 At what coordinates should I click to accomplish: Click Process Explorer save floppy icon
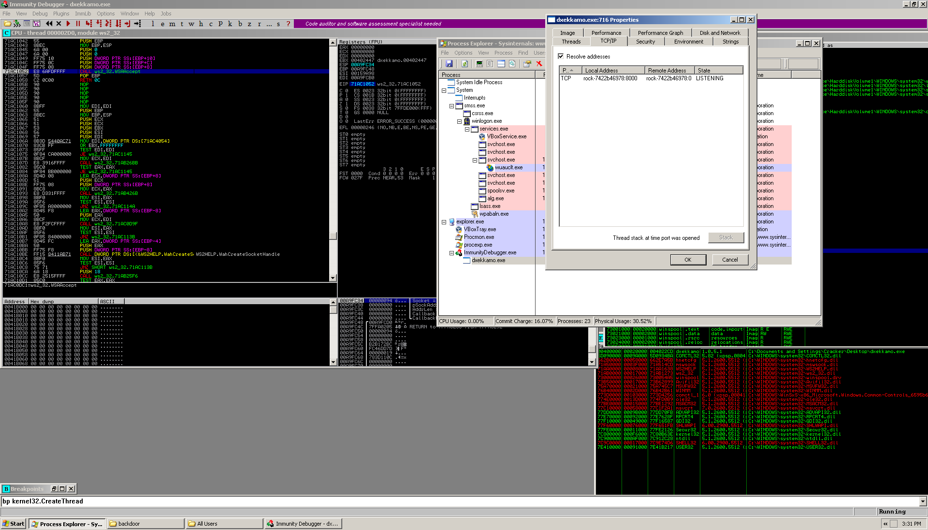tap(449, 63)
